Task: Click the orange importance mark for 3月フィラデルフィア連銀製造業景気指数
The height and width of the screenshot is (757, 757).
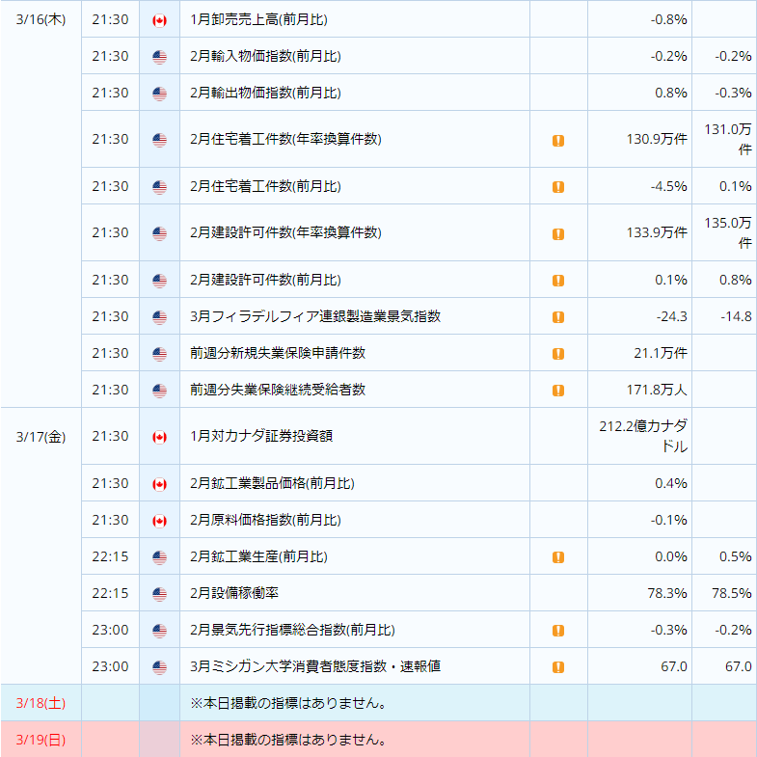Action: [x=558, y=317]
